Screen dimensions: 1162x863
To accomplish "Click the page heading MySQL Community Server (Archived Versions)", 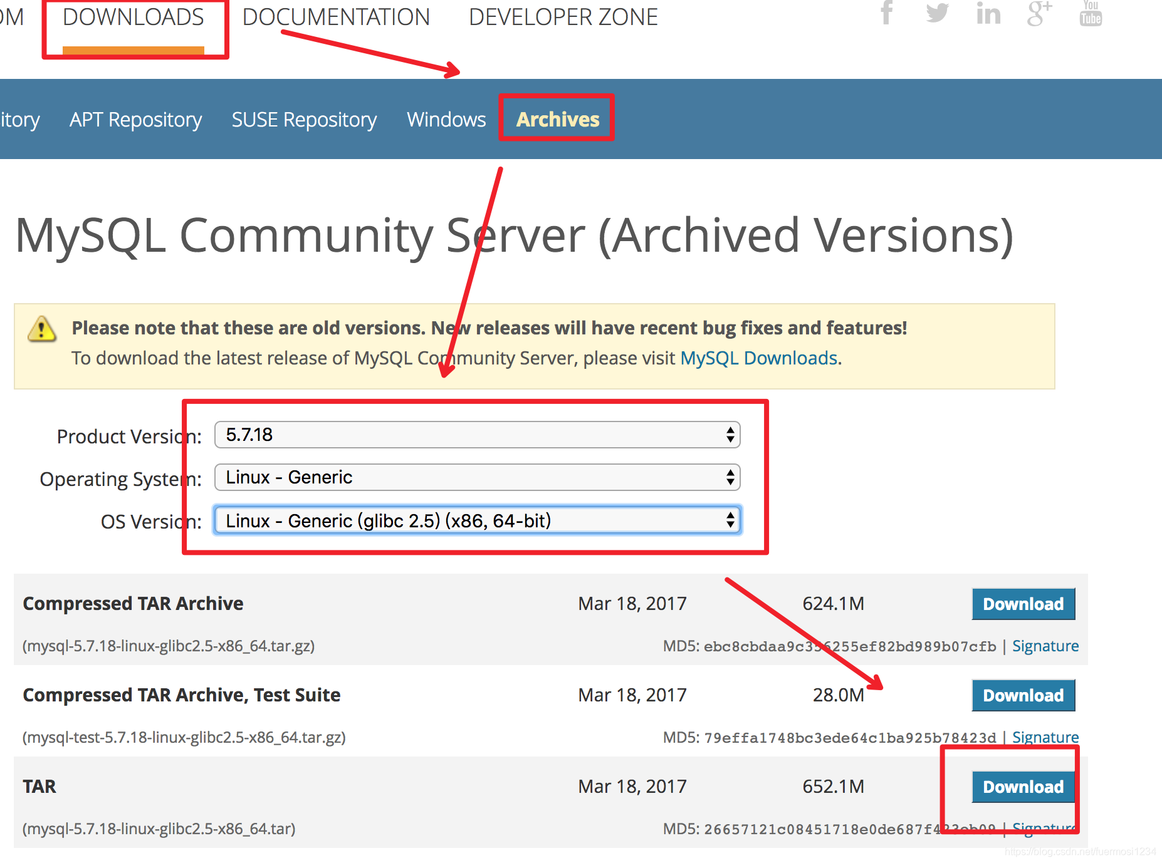I will coord(514,235).
